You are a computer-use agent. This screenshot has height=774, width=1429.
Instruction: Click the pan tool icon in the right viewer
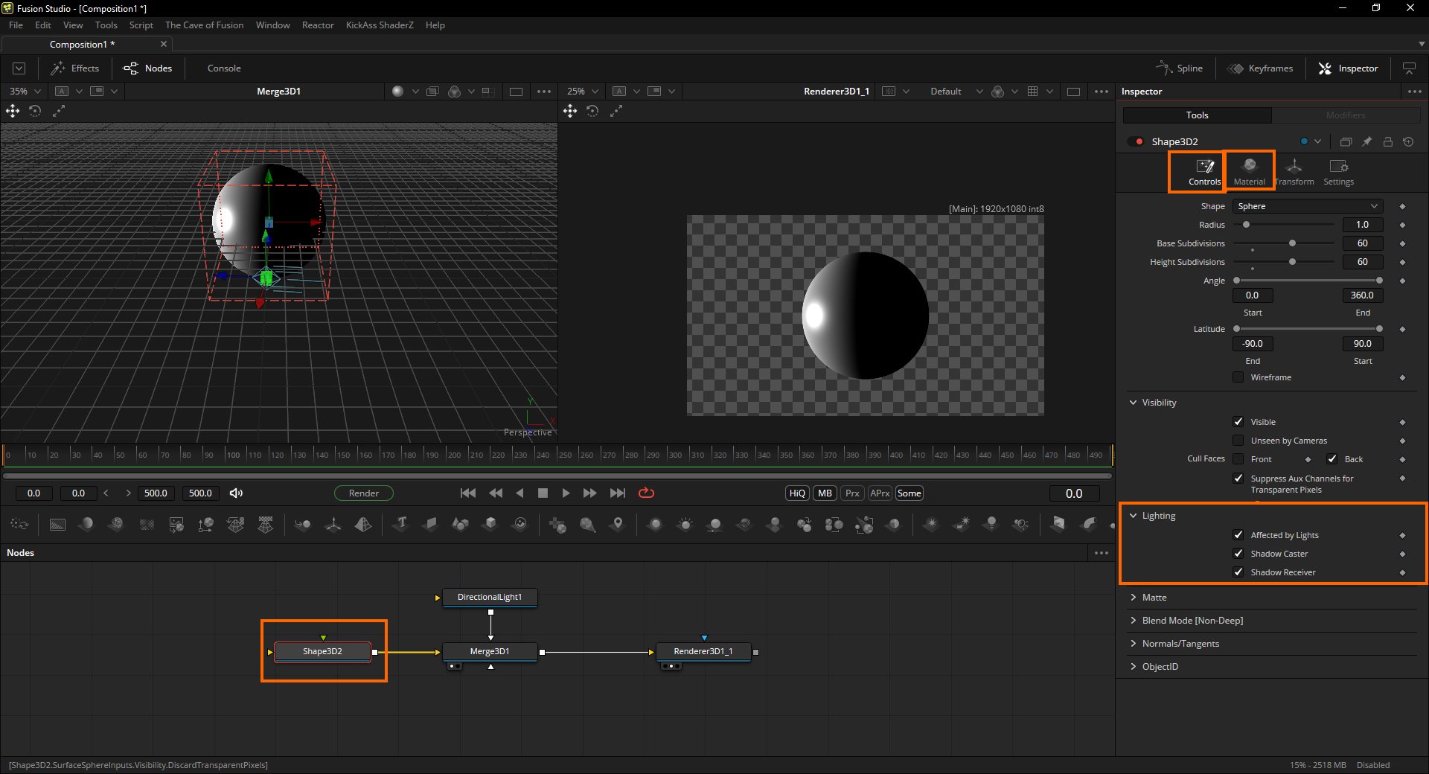point(570,111)
